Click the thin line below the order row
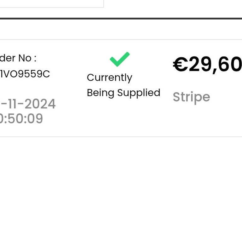 [x=121, y=137]
